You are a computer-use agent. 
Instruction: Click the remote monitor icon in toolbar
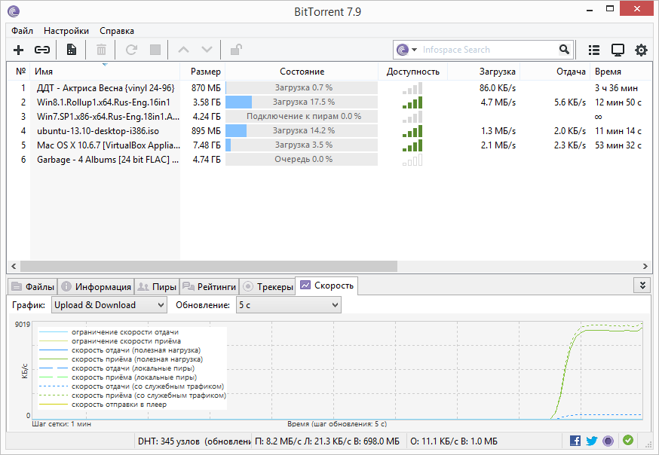tap(618, 50)
